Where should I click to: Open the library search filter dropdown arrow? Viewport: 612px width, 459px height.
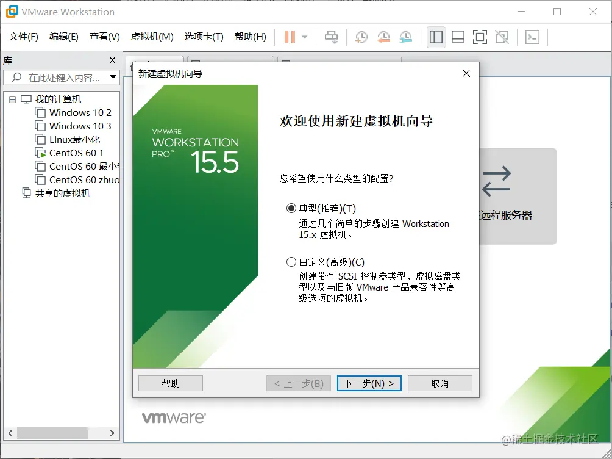point(113,77)
